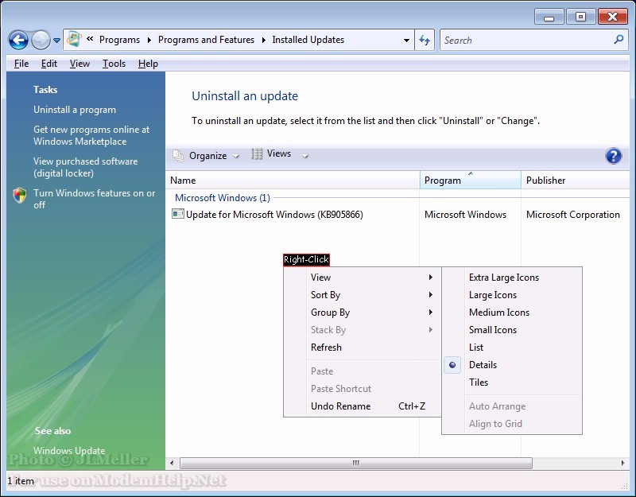This screenshot has height=497, width=636.
Task: Close the Installed Updates window
Action: click(612, 17)
